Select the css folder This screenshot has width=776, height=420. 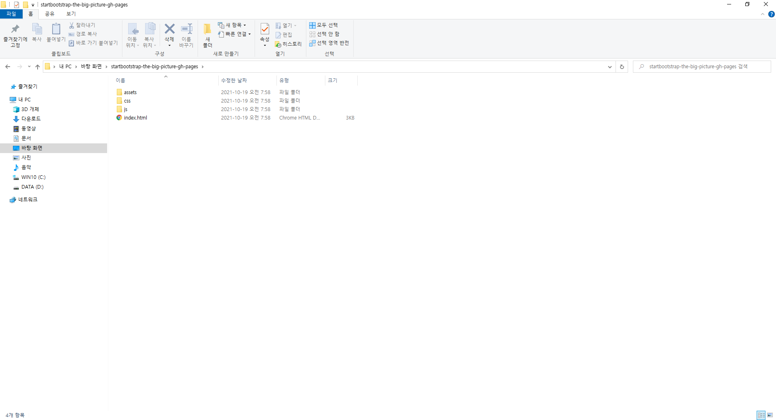coord(127,101)
